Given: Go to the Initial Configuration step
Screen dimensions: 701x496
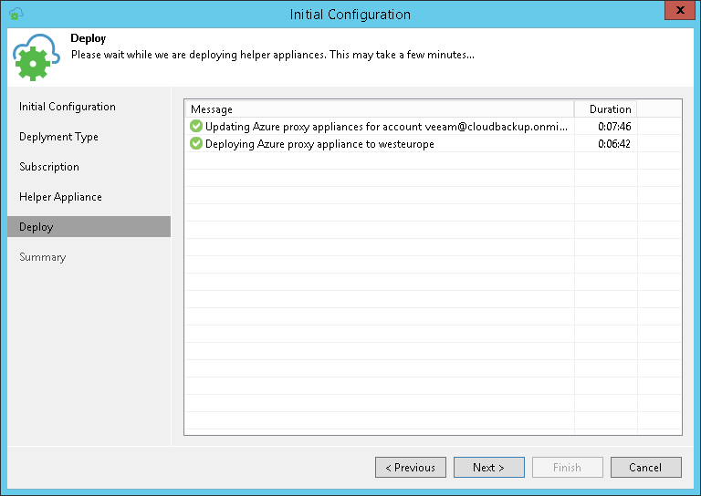Looking at the screenshot, I should (x=68, y=107).
